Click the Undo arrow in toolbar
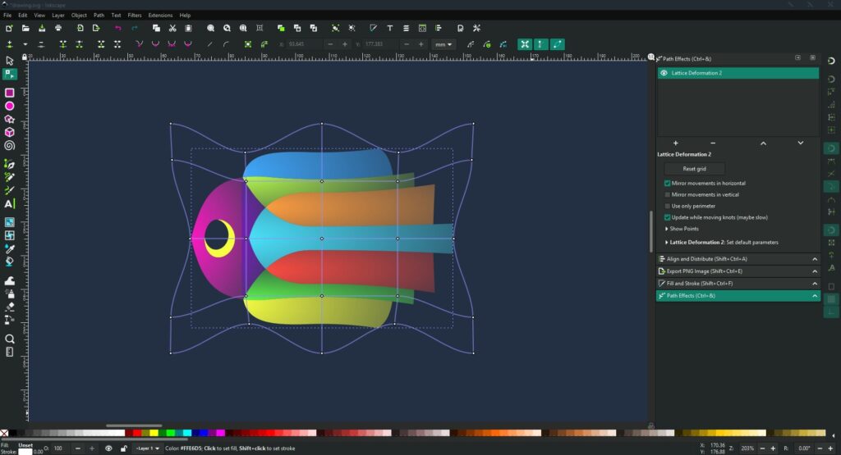Screen dimensions: 841x455 (x=117, y=28)
